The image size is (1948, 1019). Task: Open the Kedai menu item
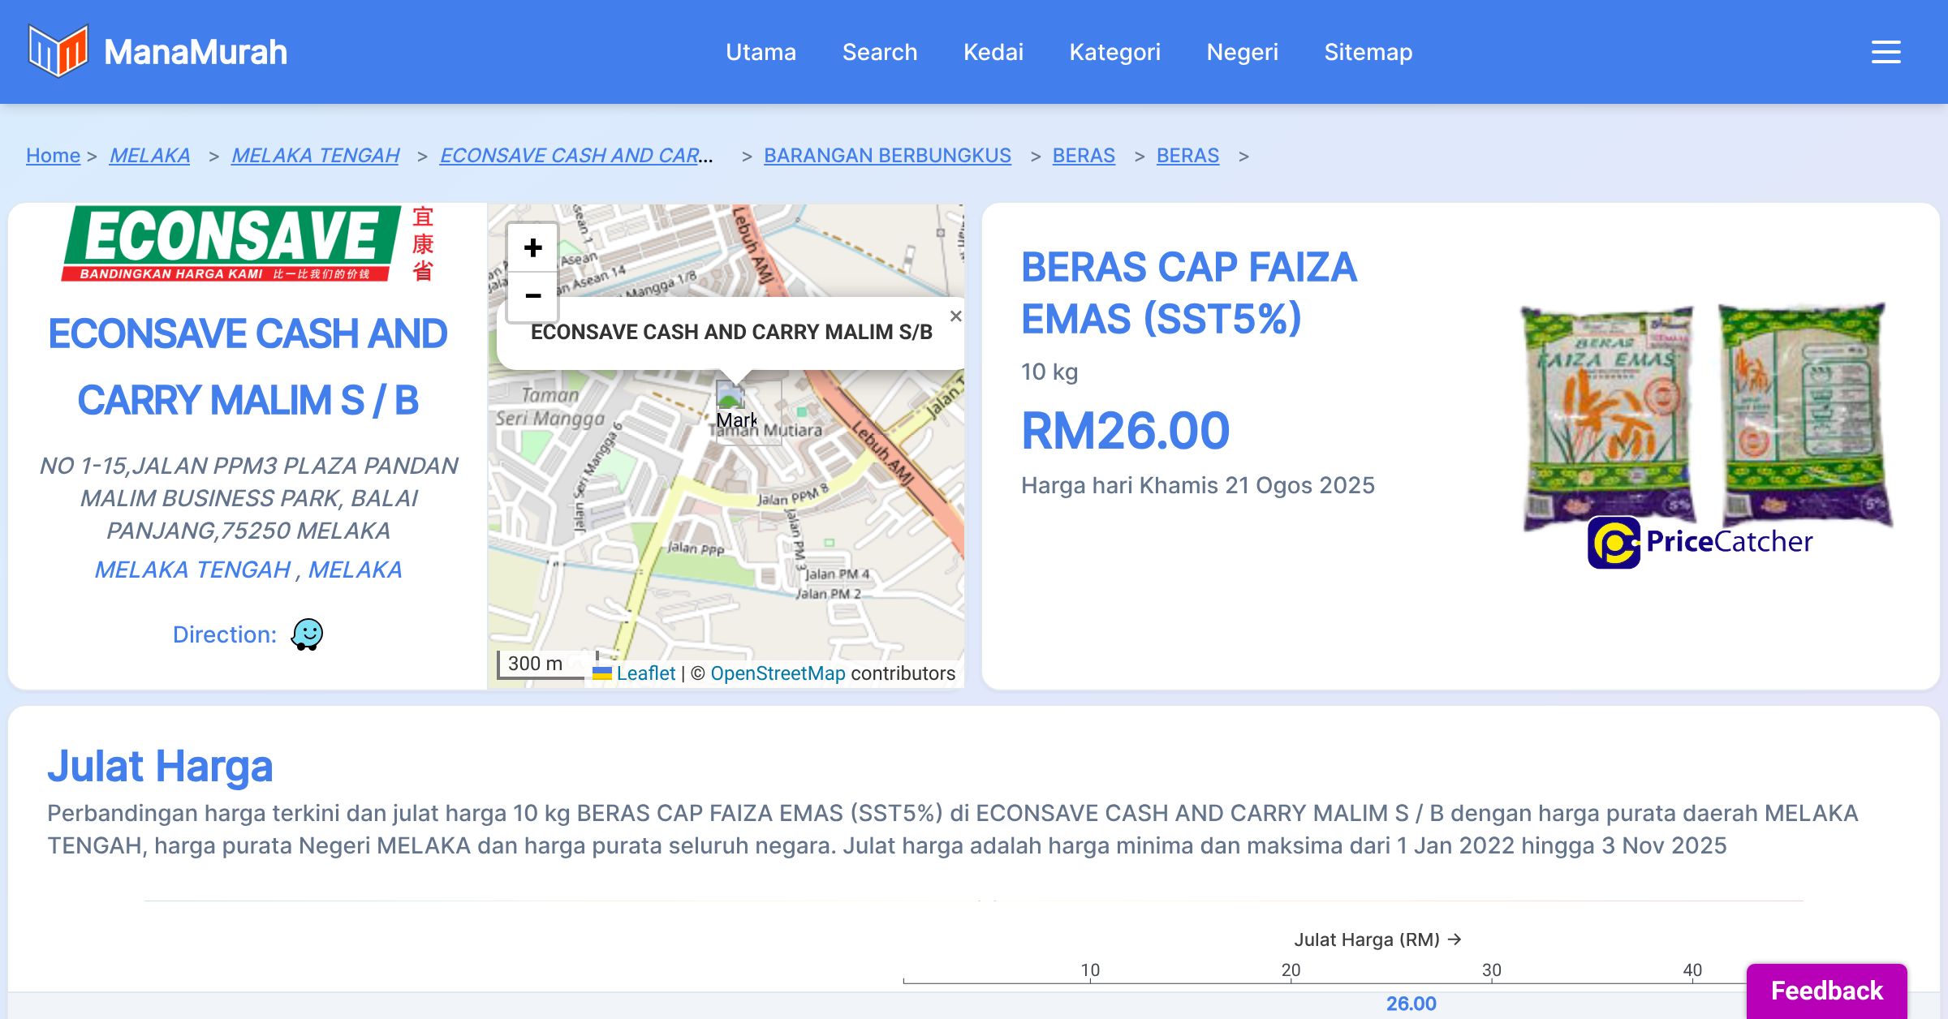(x=993, y=52)
